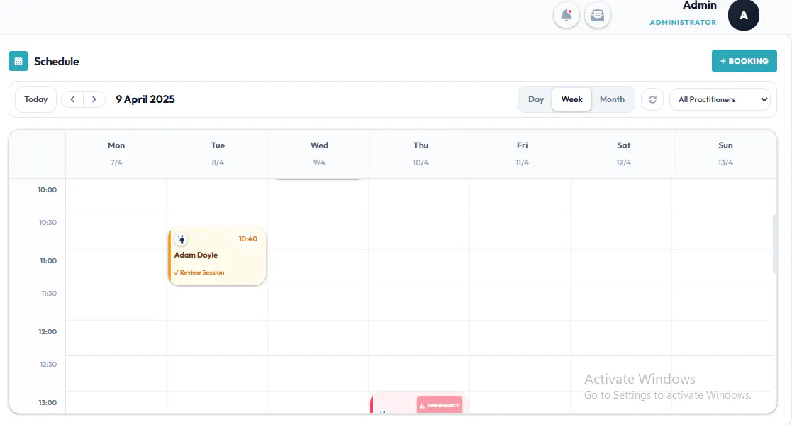Switch to Month view
792x425 pixels.
[612, 99]
